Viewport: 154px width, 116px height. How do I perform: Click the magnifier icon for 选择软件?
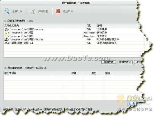click(x=7, y=11)
